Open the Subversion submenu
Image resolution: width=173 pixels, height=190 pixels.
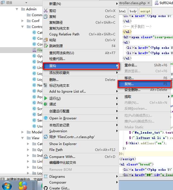pyautogui.click(x=81, y=131)
